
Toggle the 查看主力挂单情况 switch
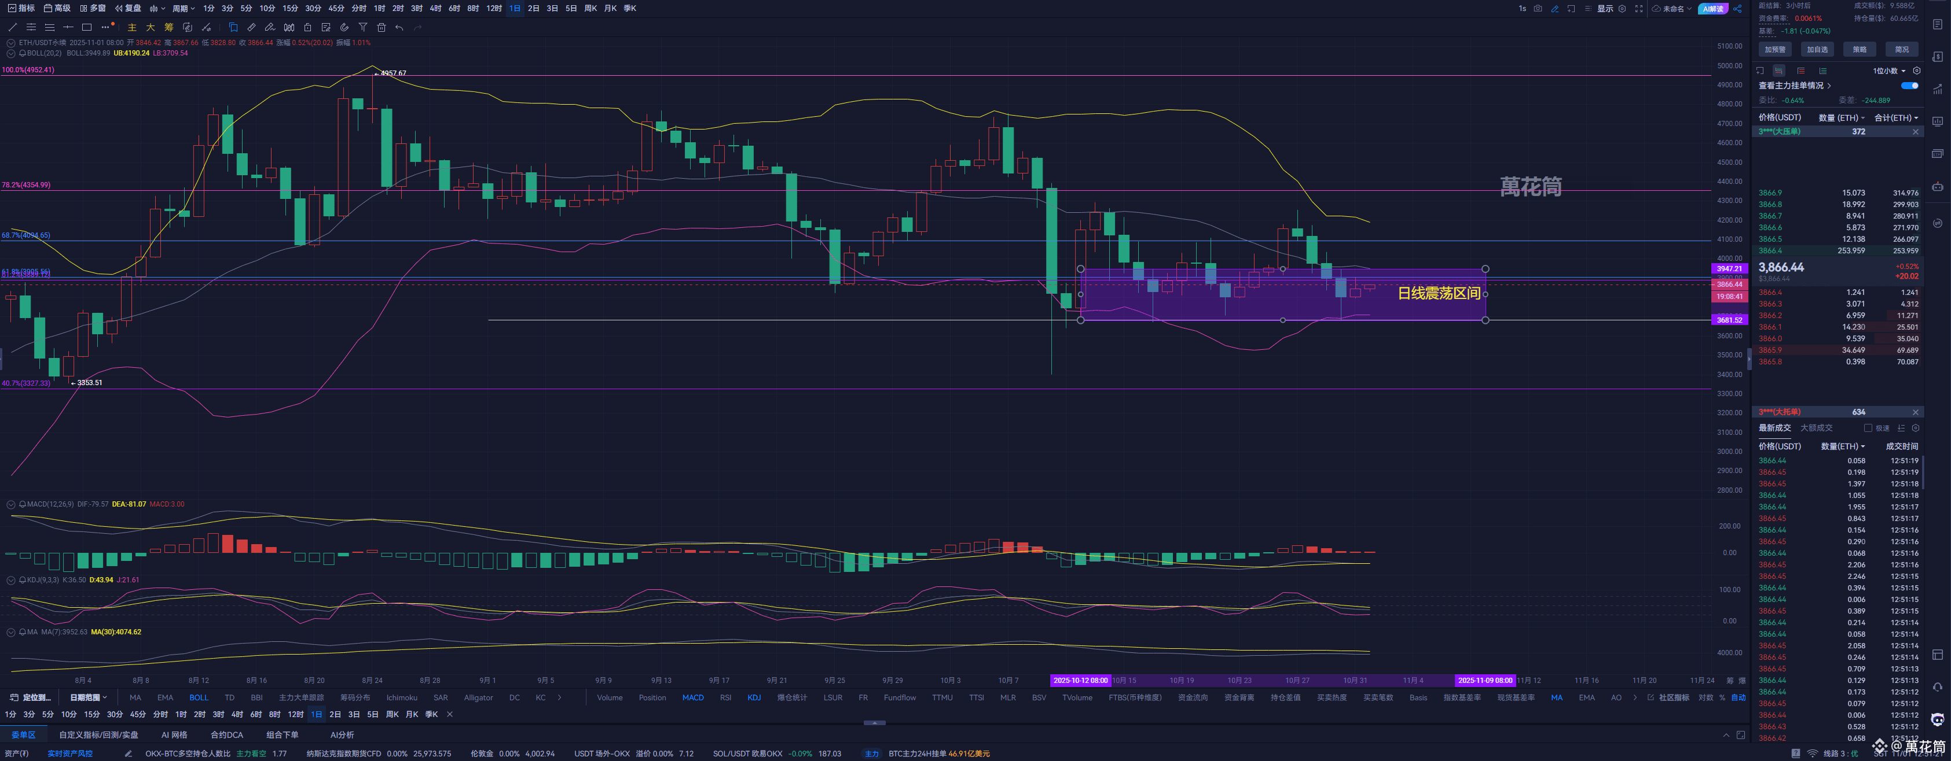tap(1909, 86)
